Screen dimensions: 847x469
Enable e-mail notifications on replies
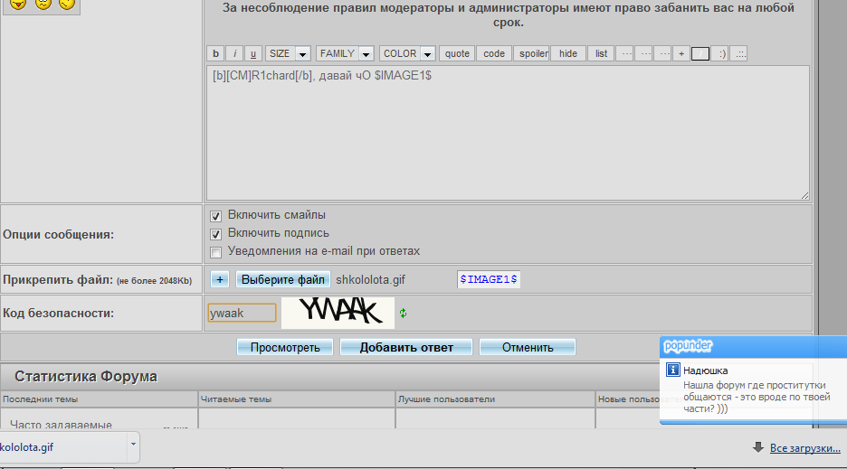pyautogui.click(x=216, y=252)
